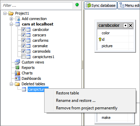Click the Dashboards icon

click(x=18, y=78)
